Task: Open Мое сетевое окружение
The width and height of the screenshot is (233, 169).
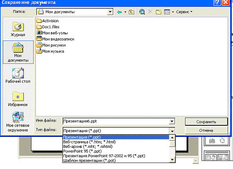Action: [18, 121]
